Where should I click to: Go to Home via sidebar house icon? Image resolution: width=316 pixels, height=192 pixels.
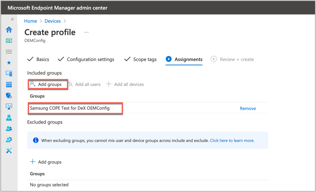point(9,30)
